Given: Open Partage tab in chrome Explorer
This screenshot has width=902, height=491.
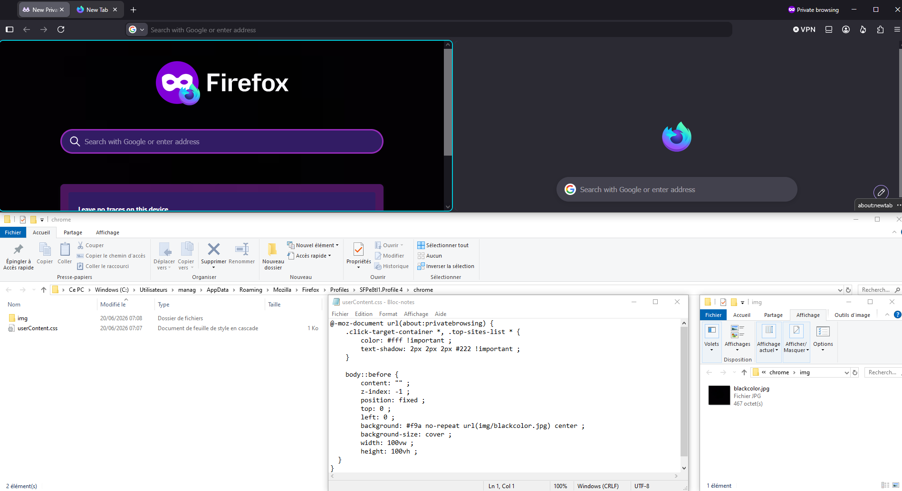Looking at the screenshot, I should pos(73,232).
